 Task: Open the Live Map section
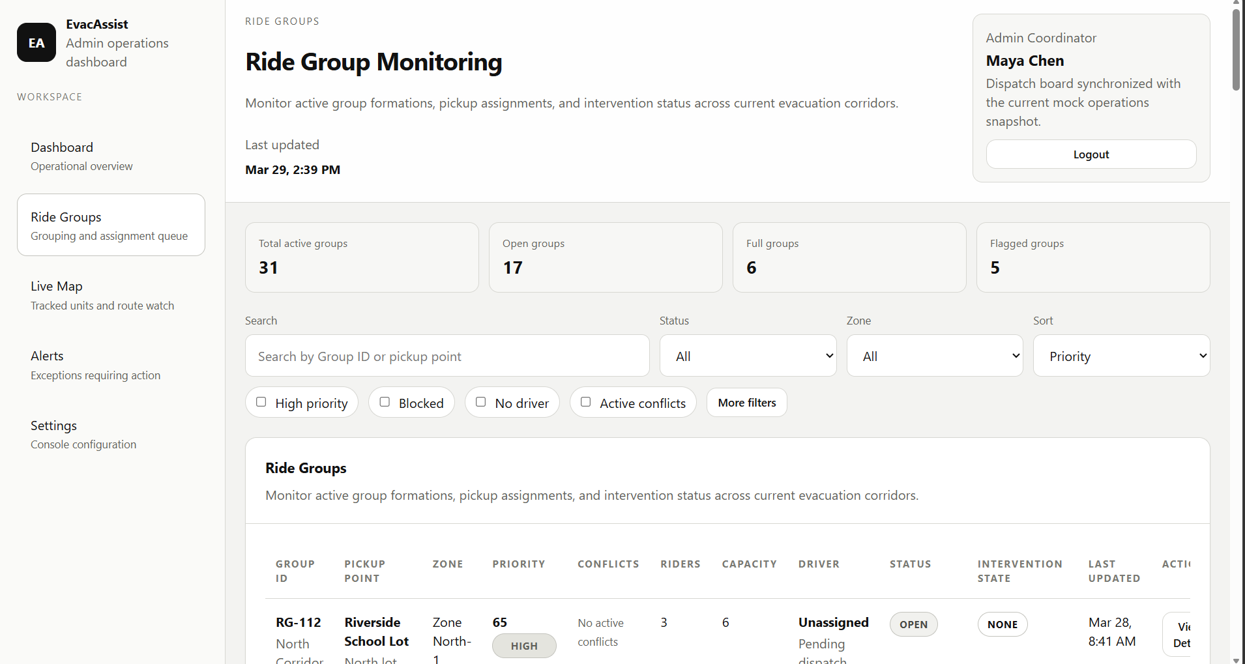pyautogui.click(x=111, y=295)
